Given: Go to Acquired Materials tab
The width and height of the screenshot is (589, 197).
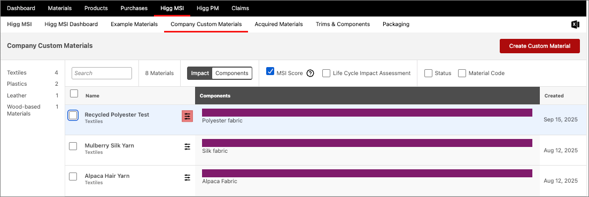Looking at the screenshot, I should pyautogui.click(x=278, y=24).
